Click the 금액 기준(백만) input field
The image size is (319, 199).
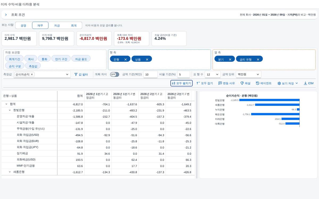pos(150,75)
